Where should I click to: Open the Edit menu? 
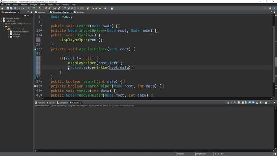click(x=8, y=5)
